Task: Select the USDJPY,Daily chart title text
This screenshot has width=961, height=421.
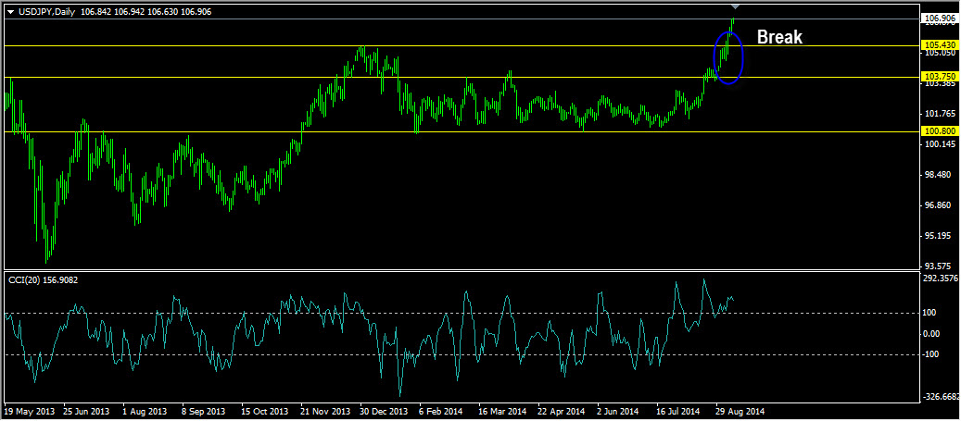Action: tap(46, 12)
